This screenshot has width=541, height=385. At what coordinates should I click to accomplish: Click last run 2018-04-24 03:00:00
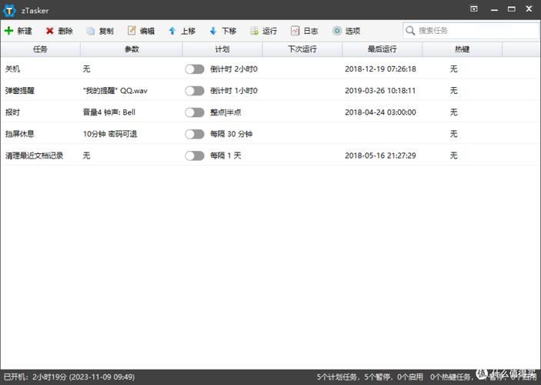(x=380, y=112)
